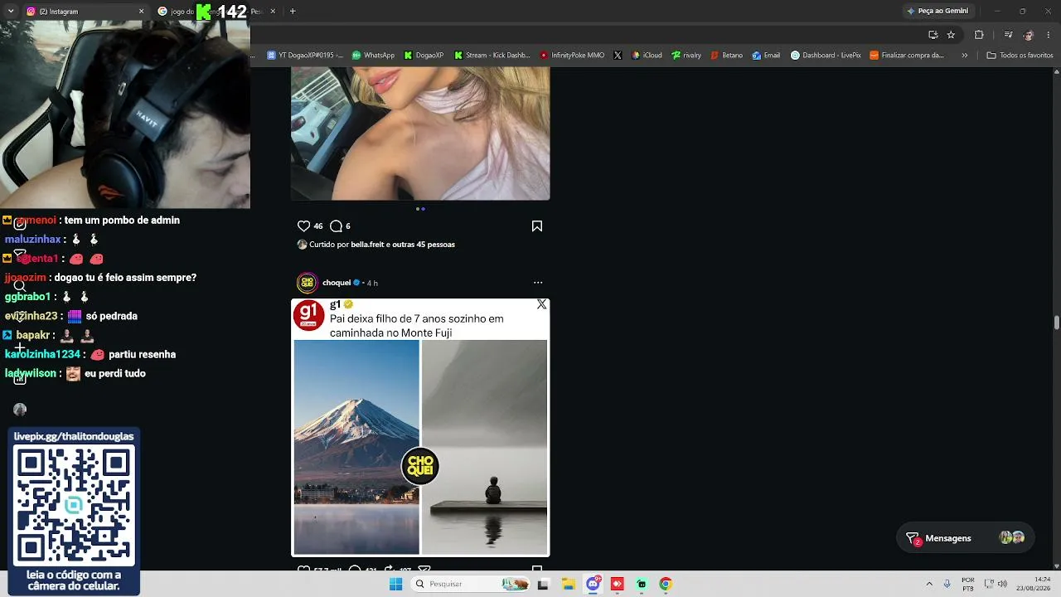Open the Chrome media control icon

point(1008,35)
